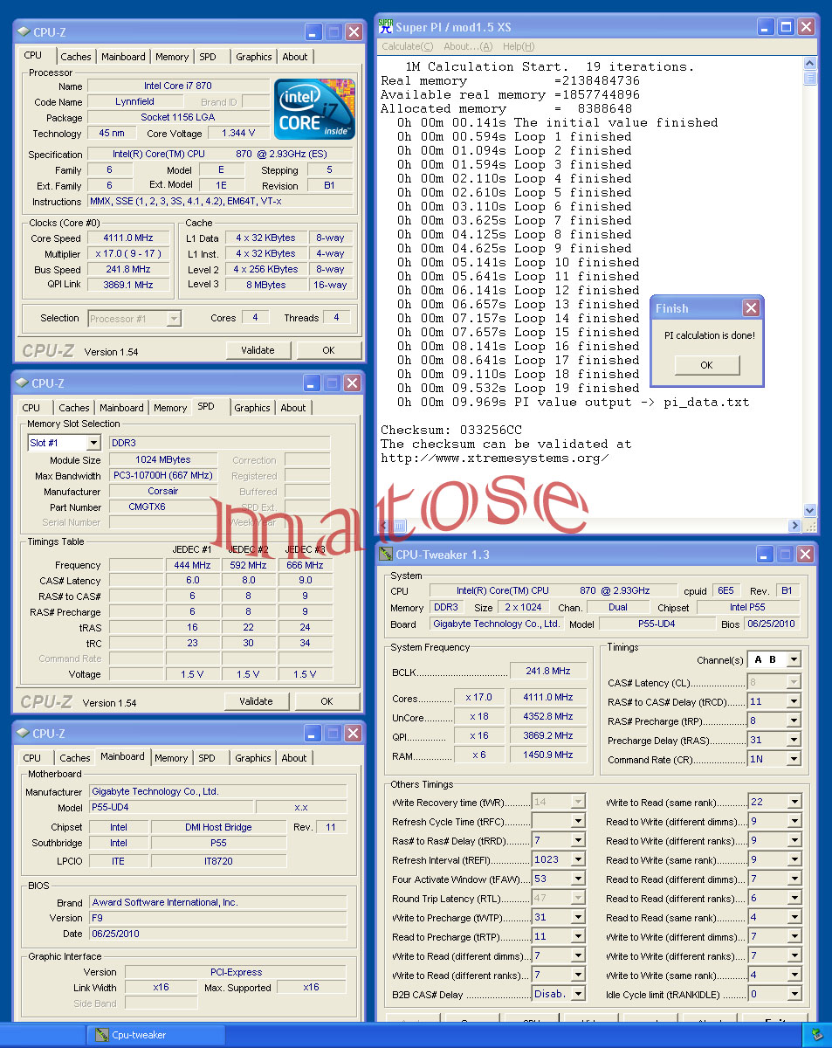The image size is (832, 1048).
Task: Click Validate in the SPD CPU-Z window
Action: (256, 701)
